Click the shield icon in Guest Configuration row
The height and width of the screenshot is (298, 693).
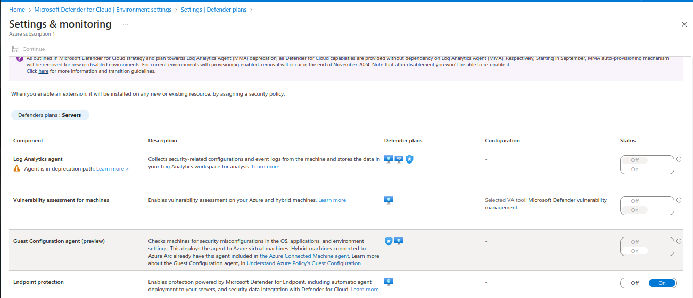point(389,241)
